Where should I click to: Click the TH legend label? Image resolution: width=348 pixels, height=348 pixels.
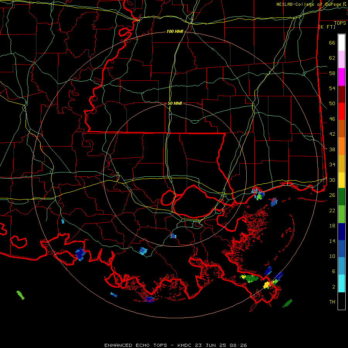point(332,302)
